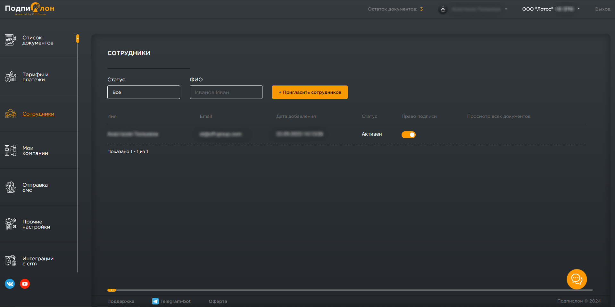Click the Право подписи column header
This screenshot has width=615, height=307.
pos(419,116)
